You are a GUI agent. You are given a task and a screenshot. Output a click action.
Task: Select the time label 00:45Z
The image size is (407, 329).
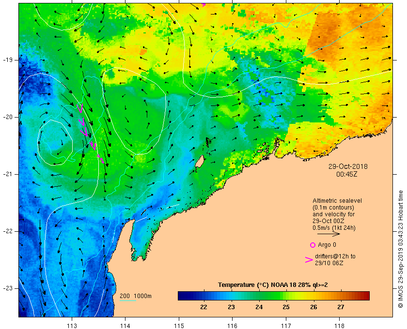coord(347,174)
